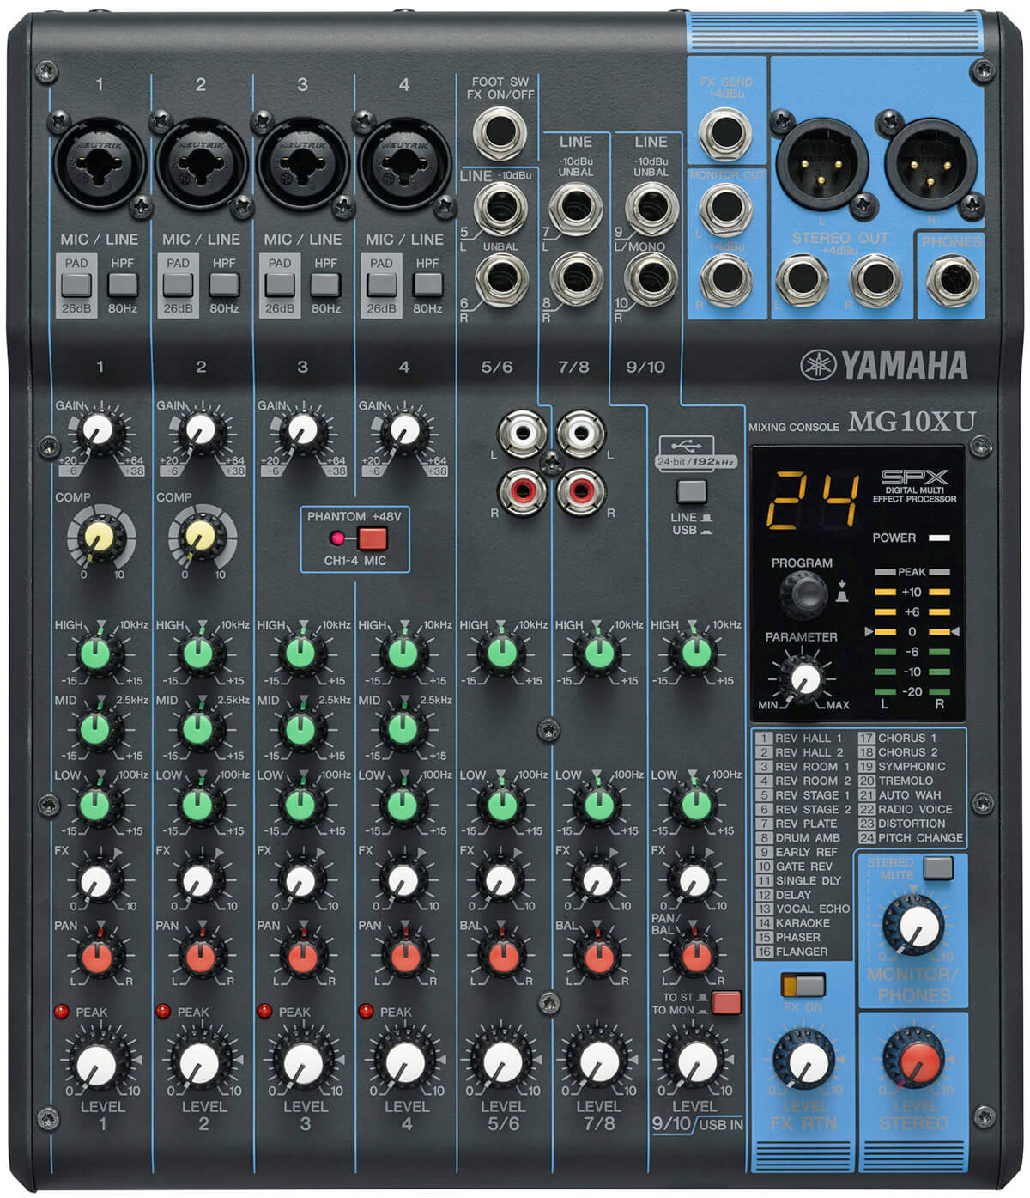Toggle the FX ON switch

click(x=803, y=985)
